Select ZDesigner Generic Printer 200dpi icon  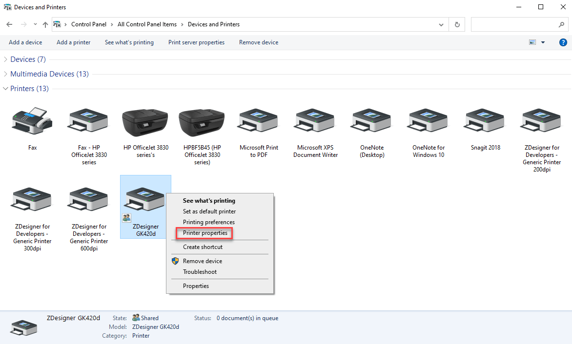(x=542, y=120)
